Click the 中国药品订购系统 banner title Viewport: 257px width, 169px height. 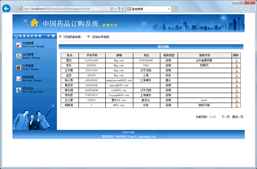[x=71, y=24]
